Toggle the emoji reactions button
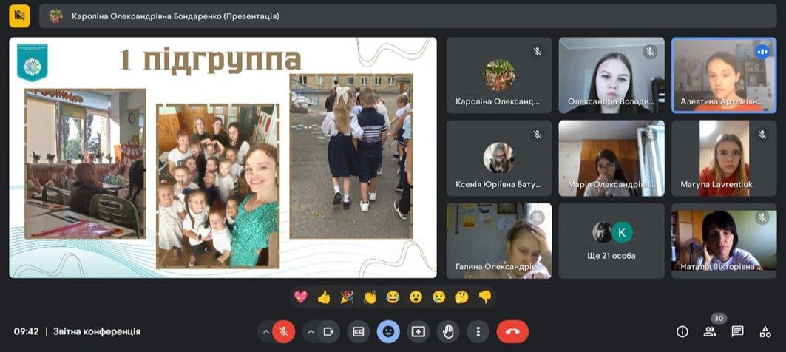This screenshot has width=786, height=352. [x=388, y=331]
